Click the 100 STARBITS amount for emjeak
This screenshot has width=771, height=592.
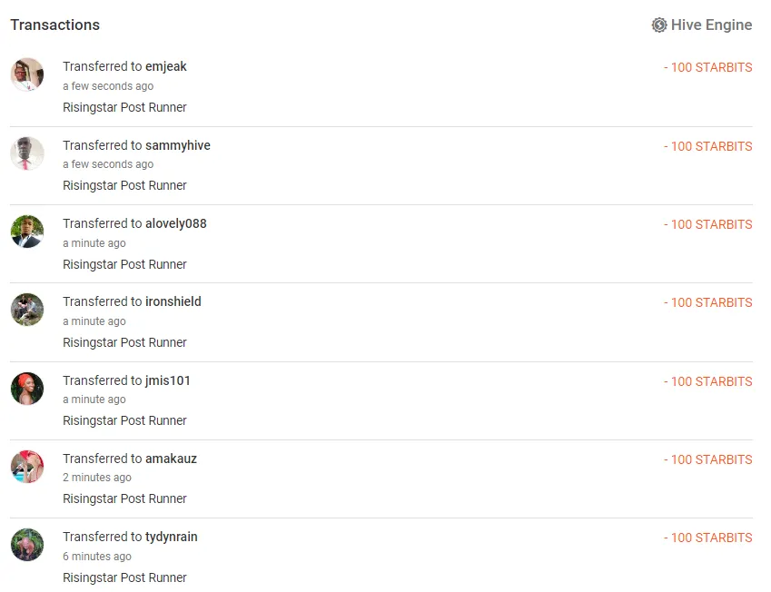(x=708, y=67)
